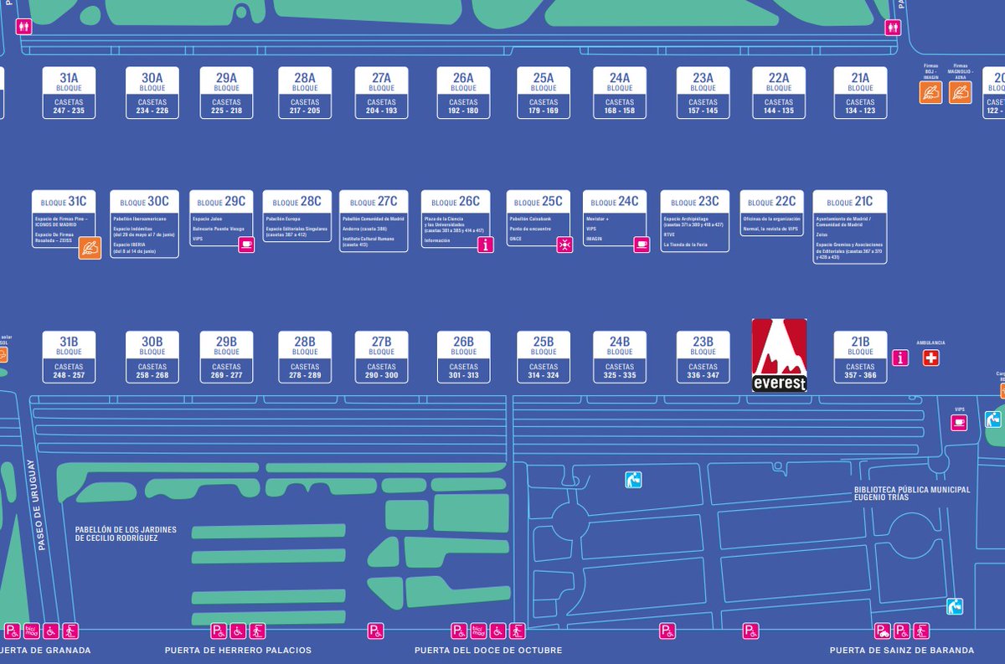Select block 27B, casetas 290 - 300
Screen dimensions: 1005x664
pos(381,358)
